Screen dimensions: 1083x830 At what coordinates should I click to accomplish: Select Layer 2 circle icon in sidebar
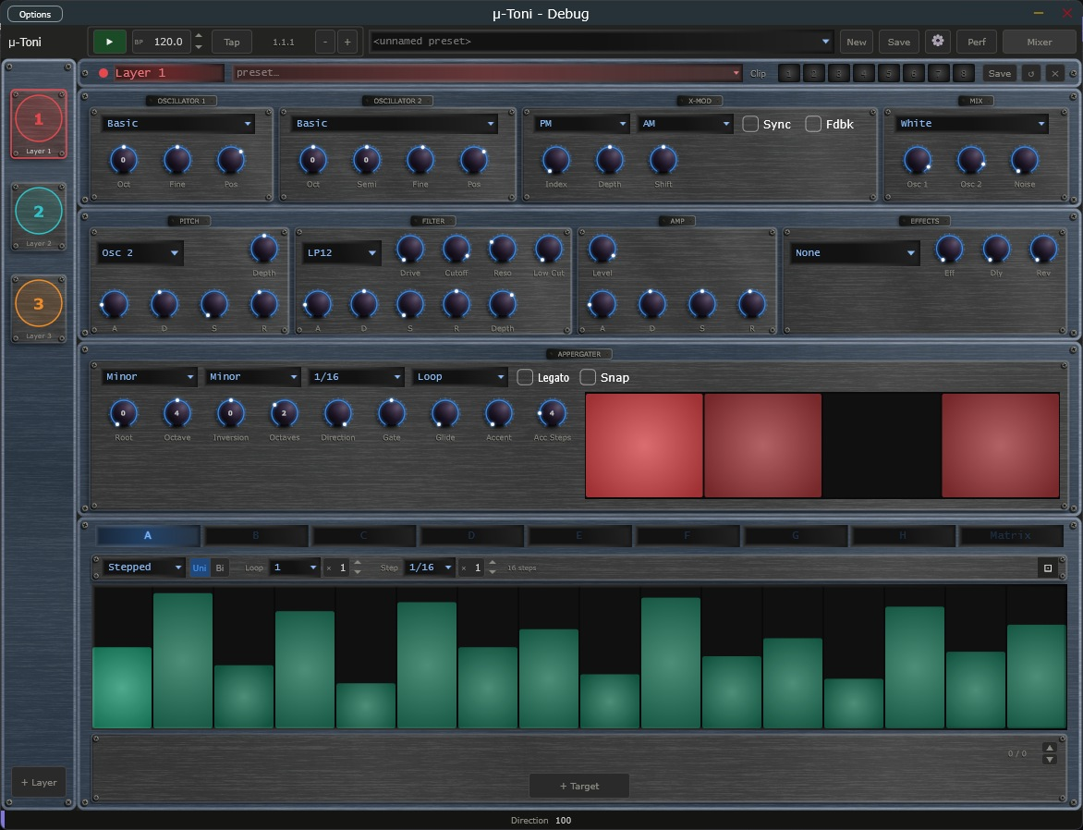coord(39,212)
